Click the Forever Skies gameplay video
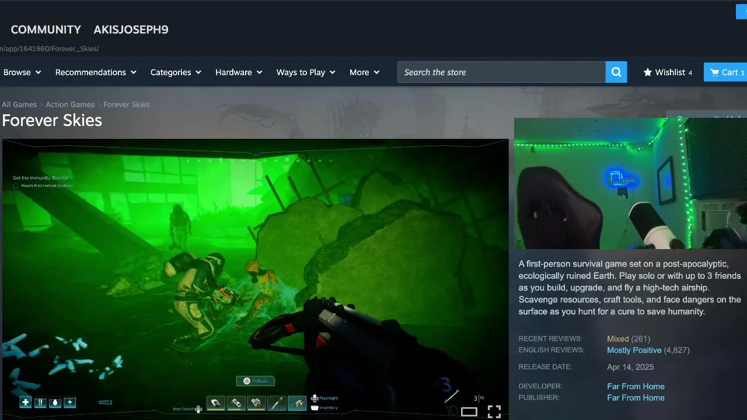The height and width of the screenshot is (420, 747). pos(255,279)
